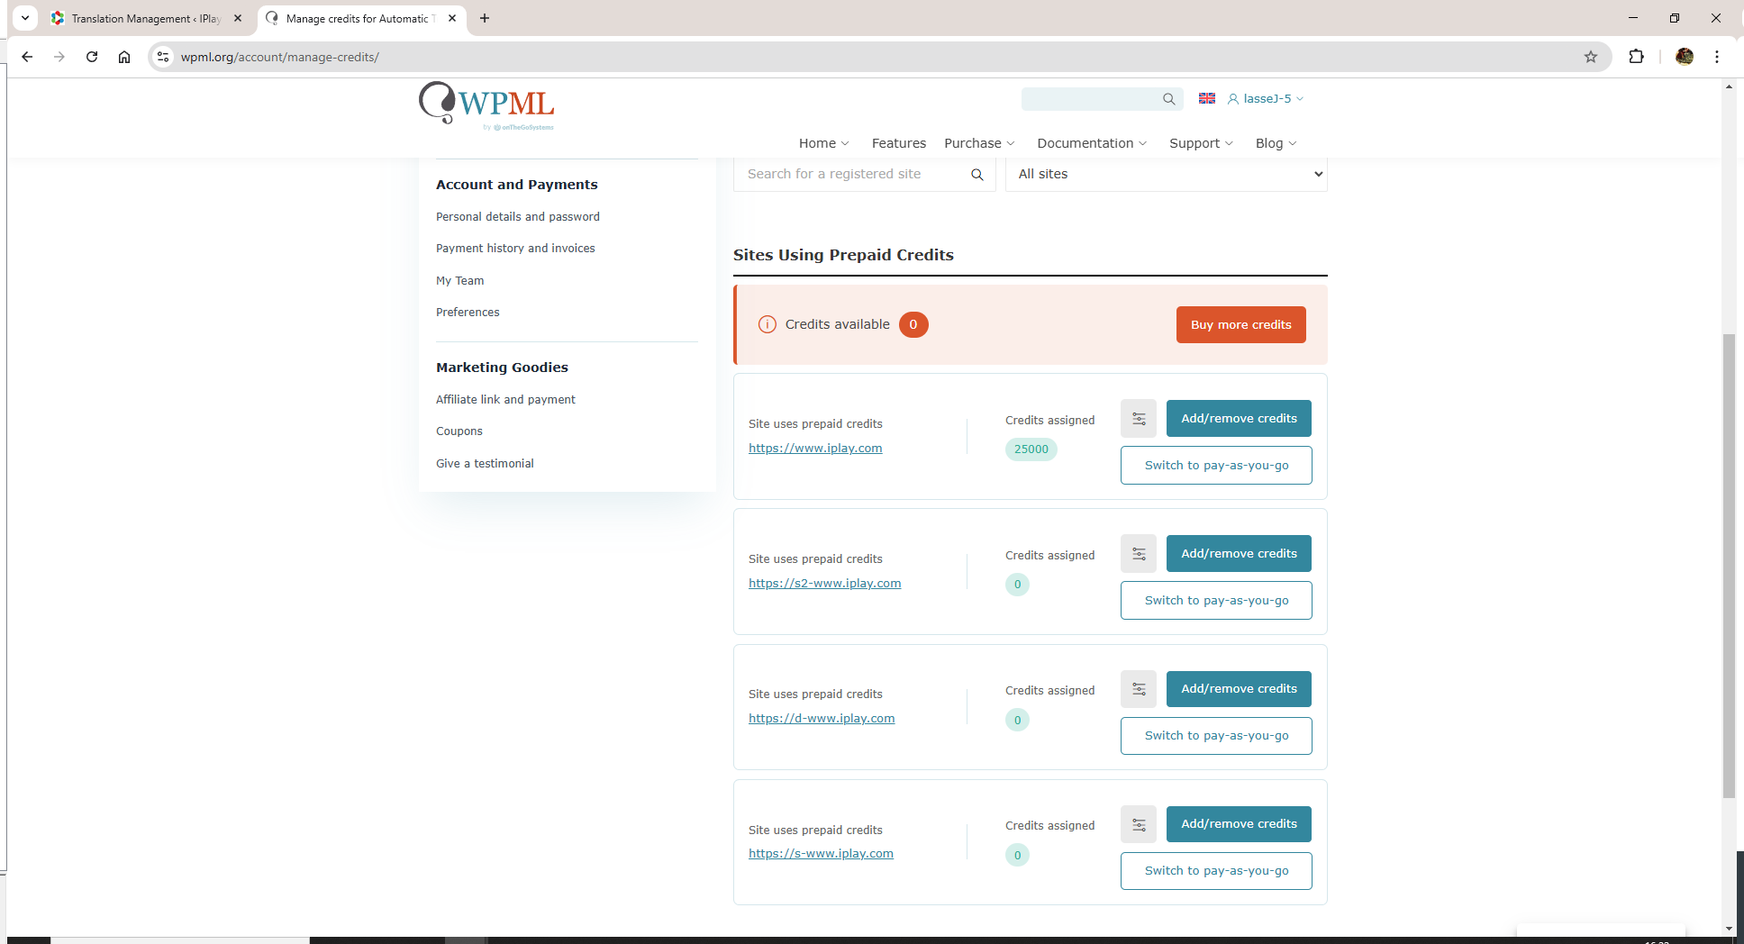Open the https://s-www.iplay.com site link
1744x944 pixels.
(821, 854)
